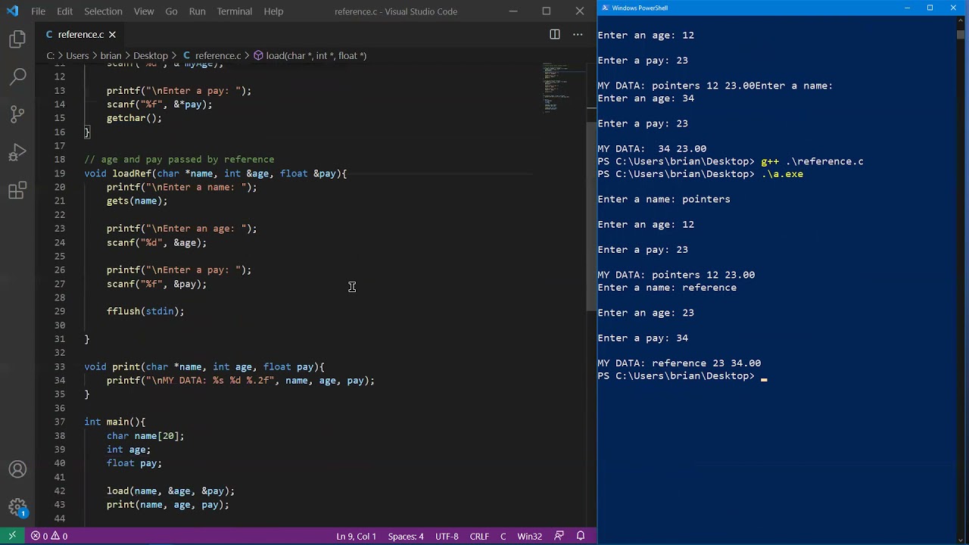
Task: Change indentation via Spaces: 4
Action: [406, 536]
